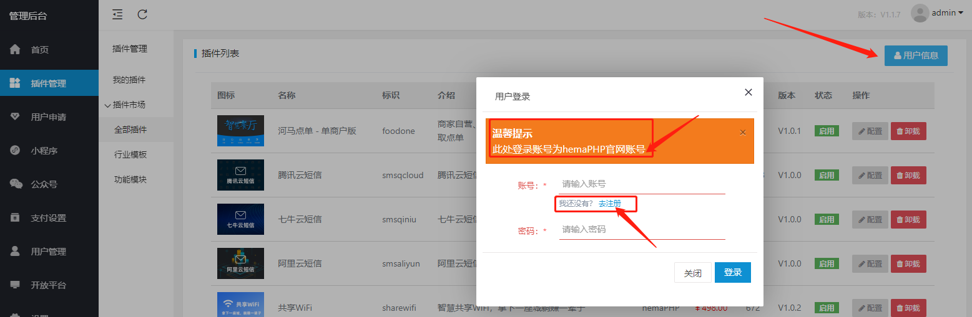Open the admin user dropdown
Screen dimensions: 972x317
(x=947, y=13)
